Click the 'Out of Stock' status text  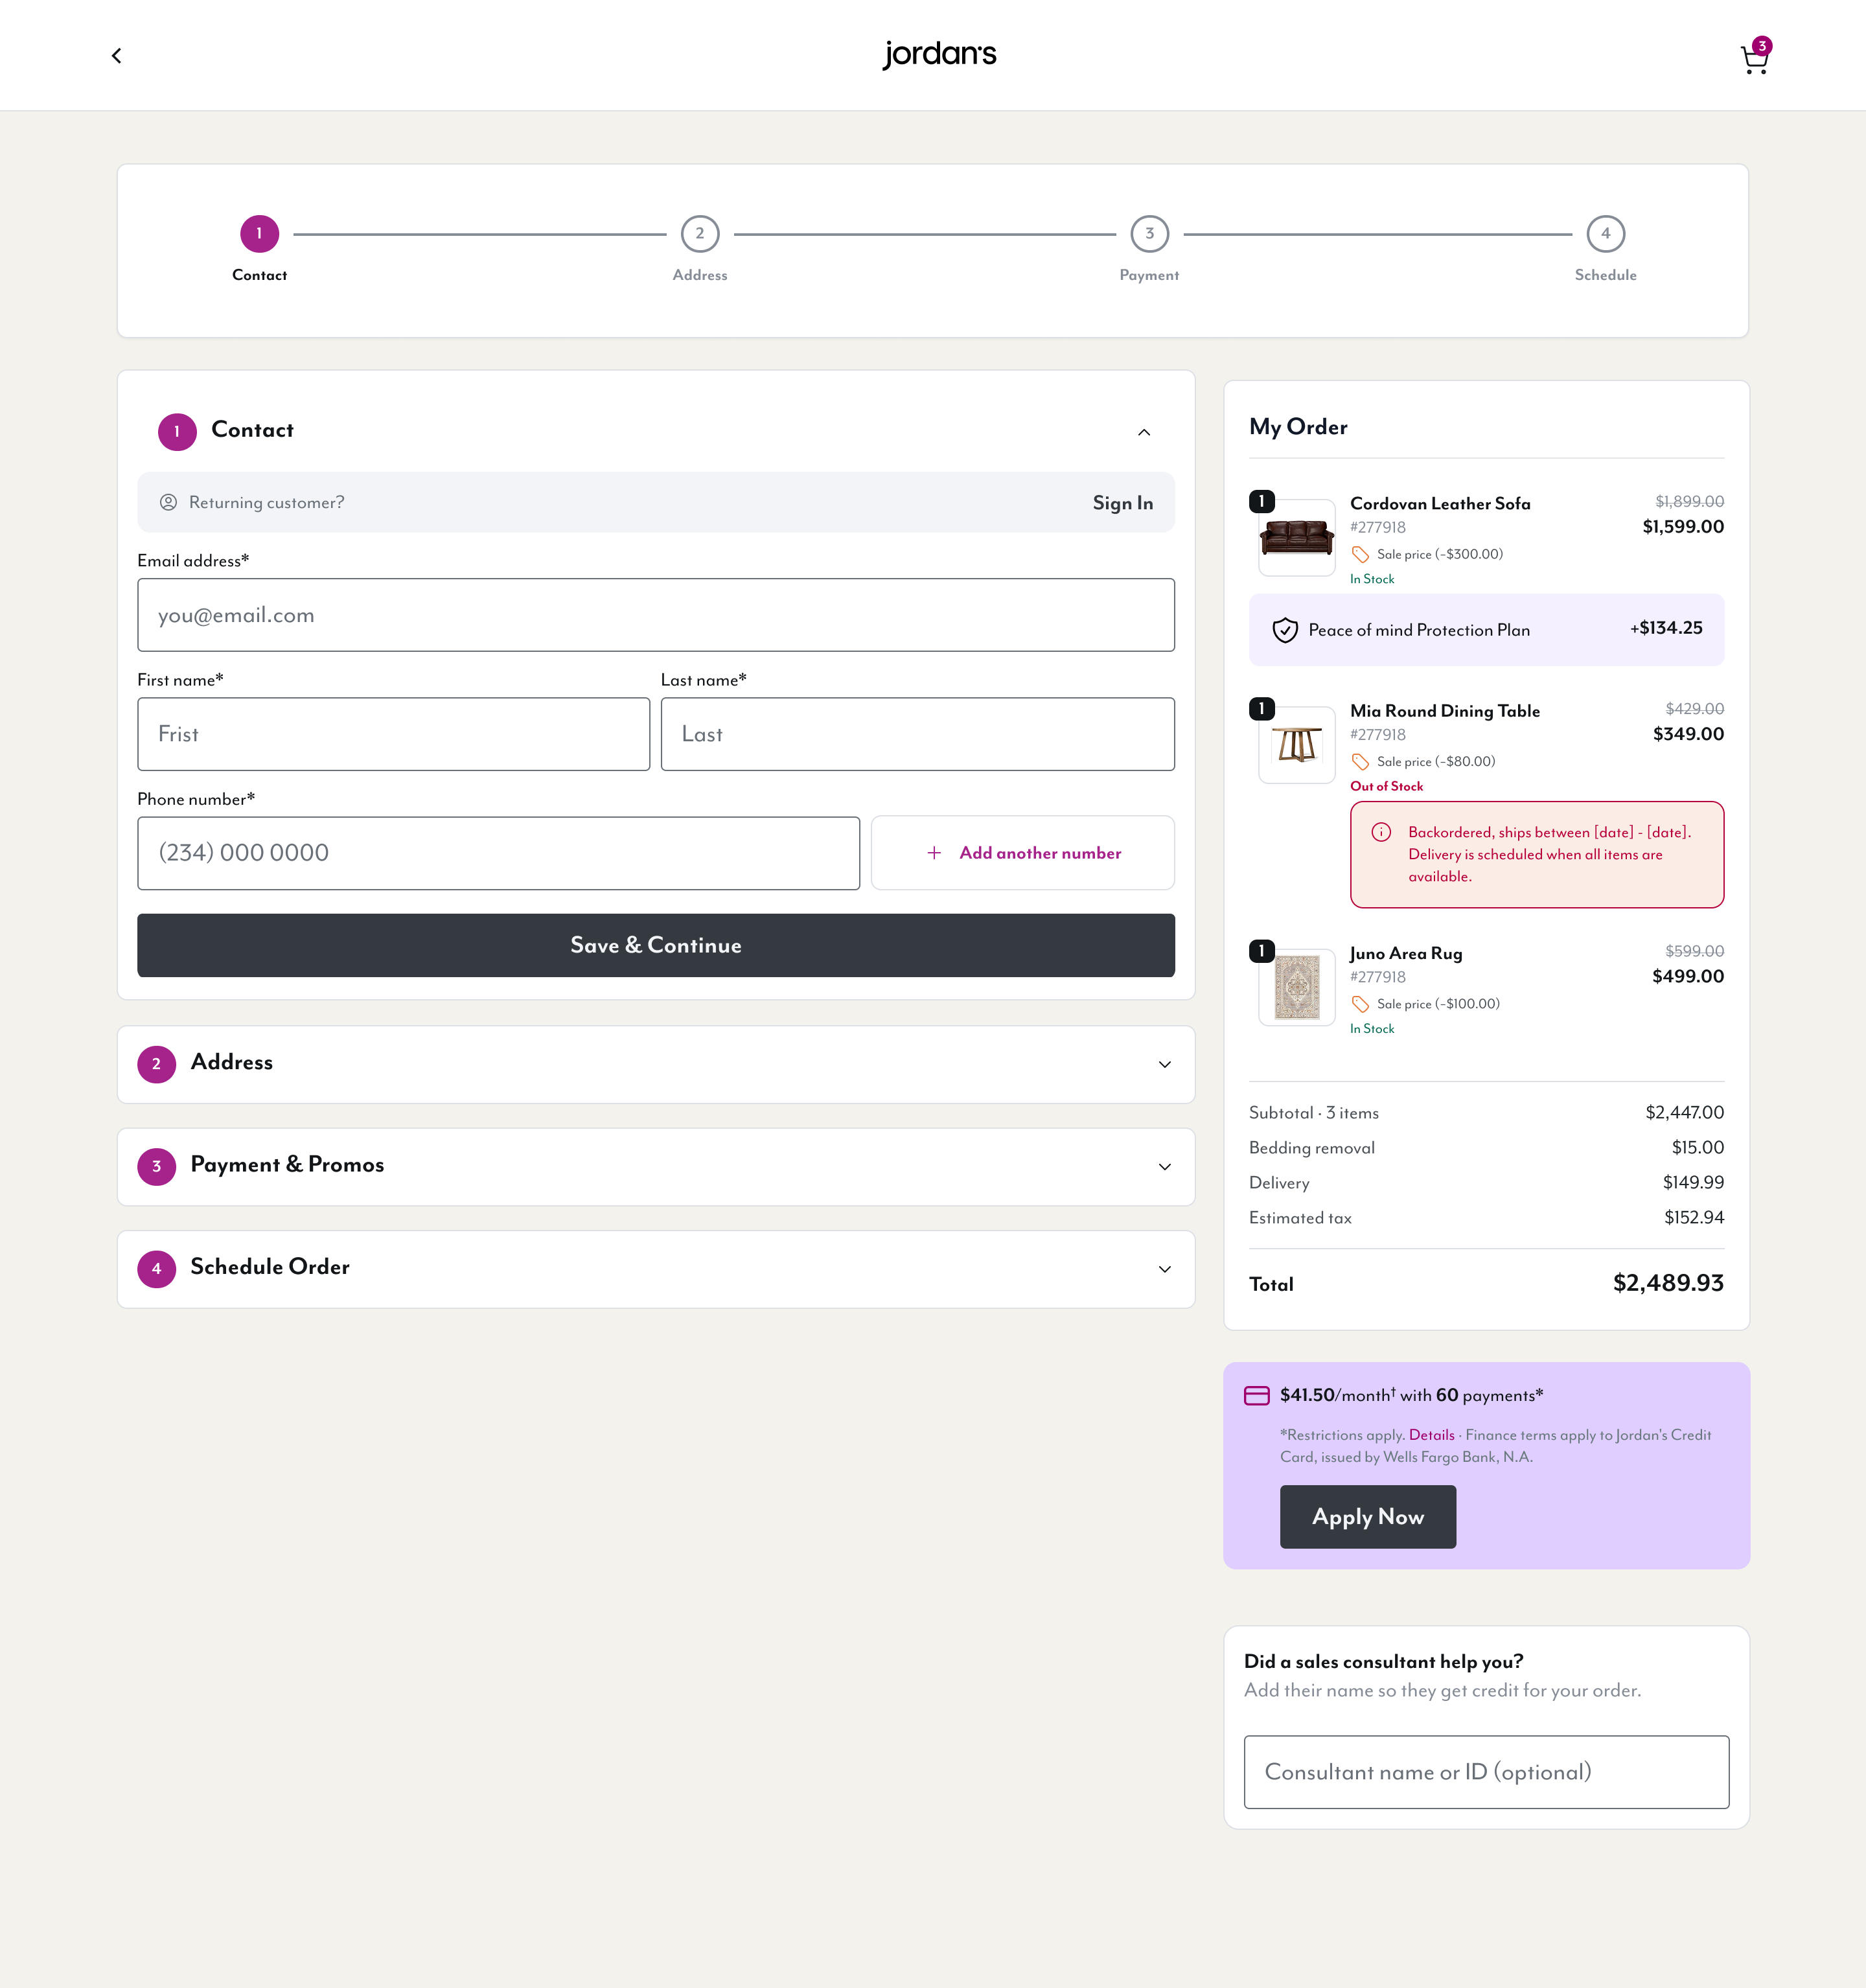point(1386,786)
